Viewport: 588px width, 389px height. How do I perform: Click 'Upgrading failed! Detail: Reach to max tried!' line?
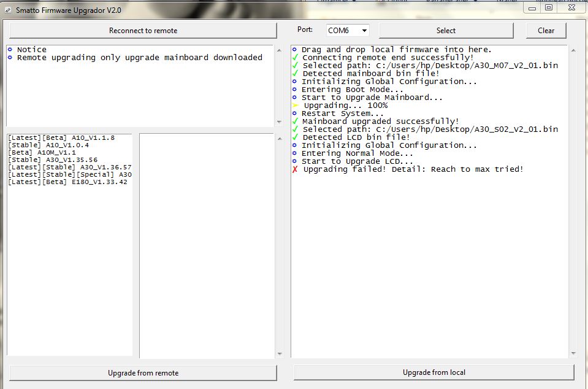[x=413, y=169]
